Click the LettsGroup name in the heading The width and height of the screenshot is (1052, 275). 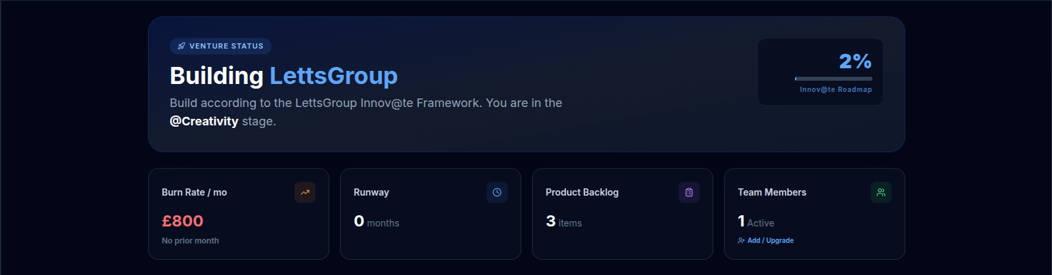point(333,76)
